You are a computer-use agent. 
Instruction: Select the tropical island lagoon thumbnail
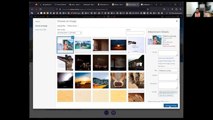83,45
